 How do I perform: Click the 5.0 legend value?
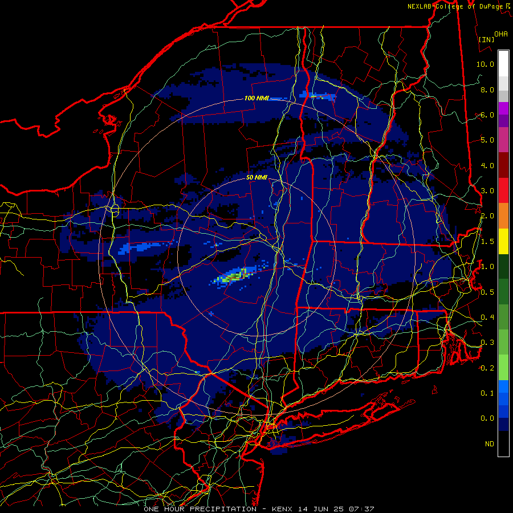(x=487, y=140)
